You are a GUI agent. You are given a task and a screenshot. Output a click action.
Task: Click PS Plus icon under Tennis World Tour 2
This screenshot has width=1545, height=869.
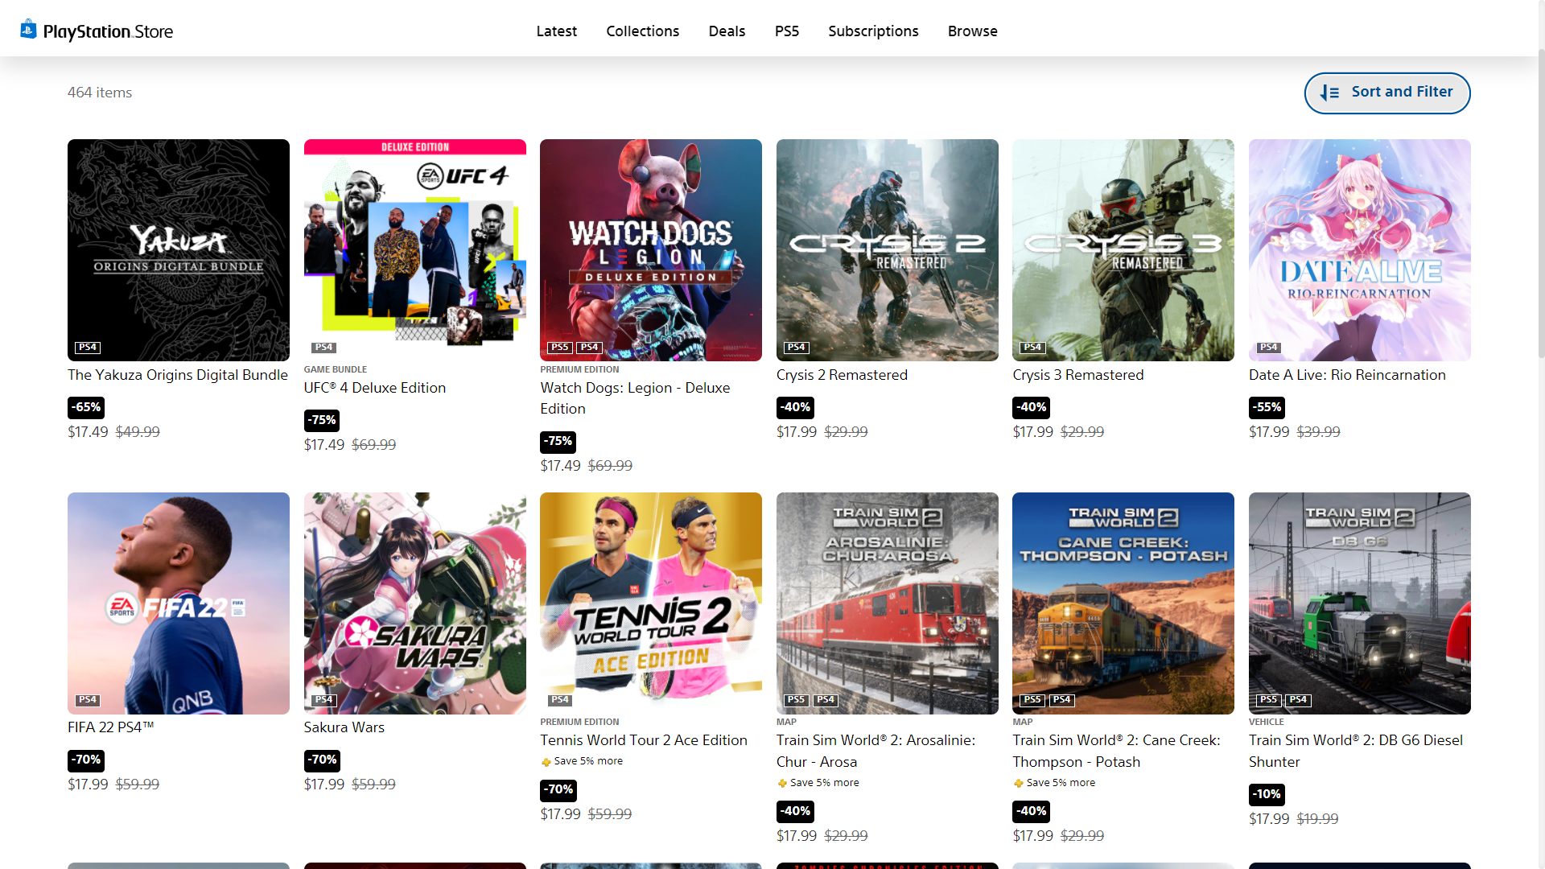[546, 762]
